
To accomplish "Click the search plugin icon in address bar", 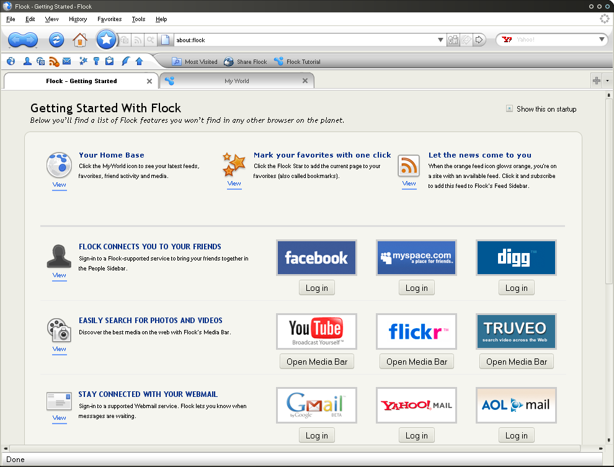I will [151, 40].
